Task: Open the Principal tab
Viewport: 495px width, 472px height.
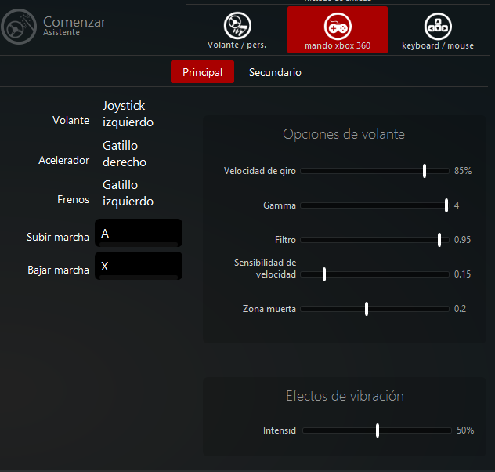Action: tap(202, 72)
